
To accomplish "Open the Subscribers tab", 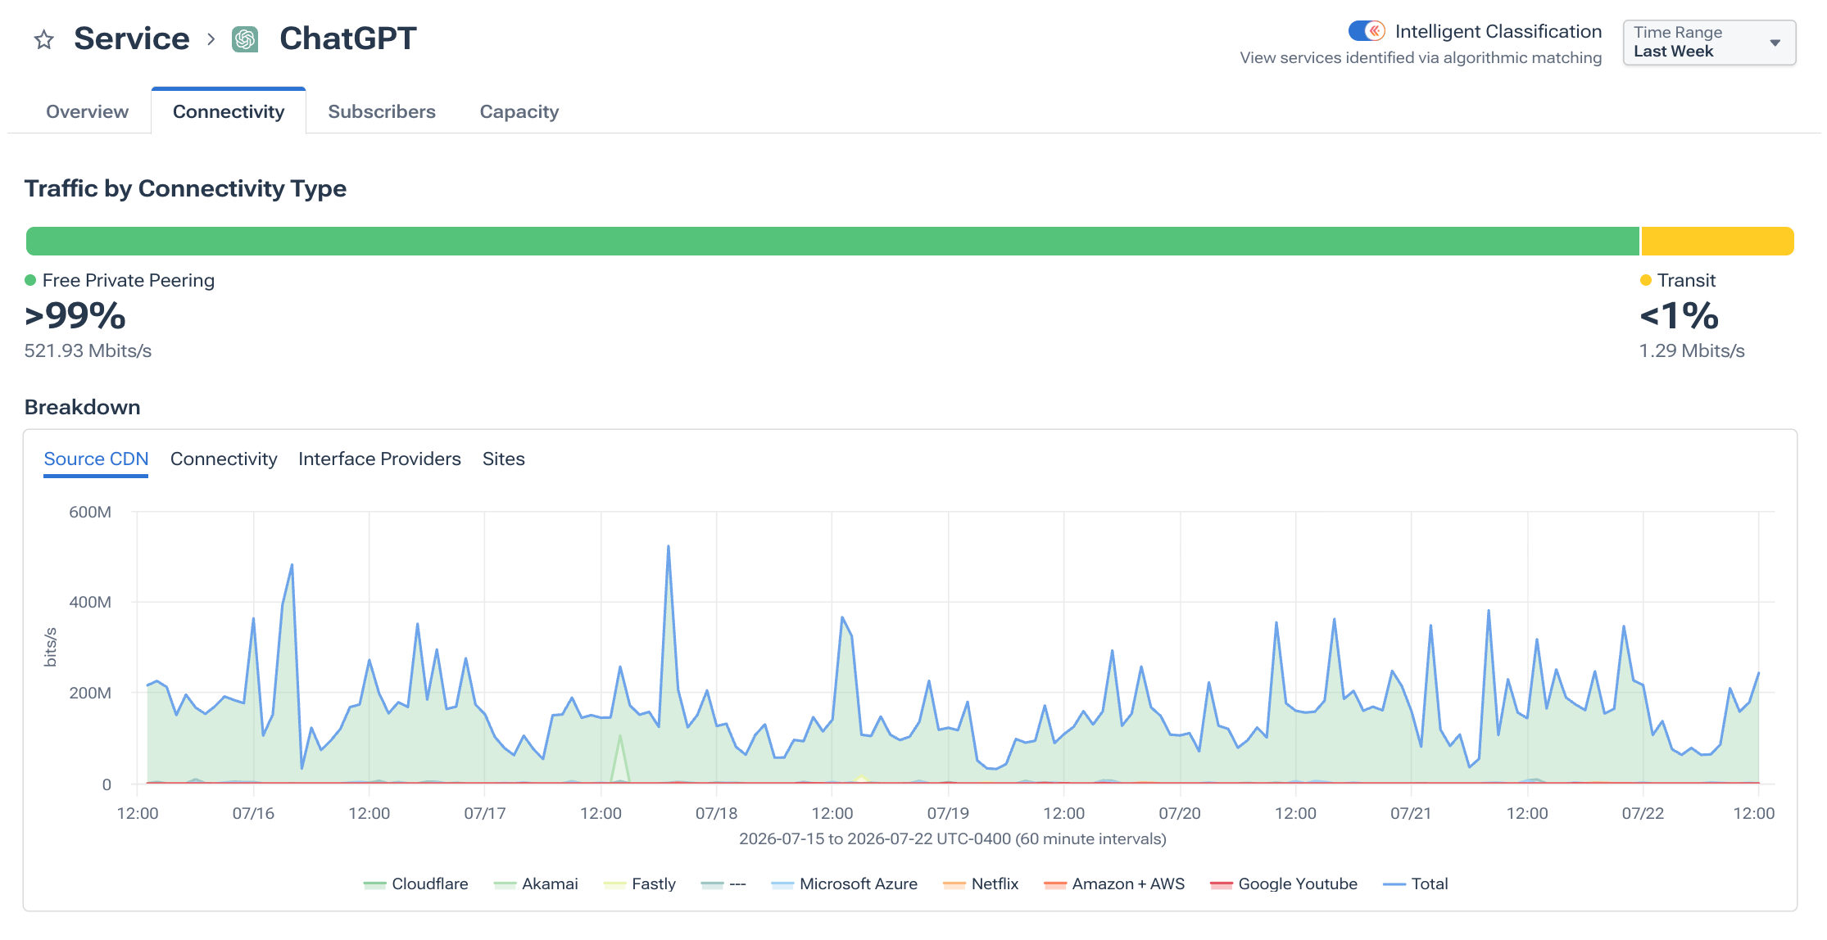I will [x=382, y=111].
